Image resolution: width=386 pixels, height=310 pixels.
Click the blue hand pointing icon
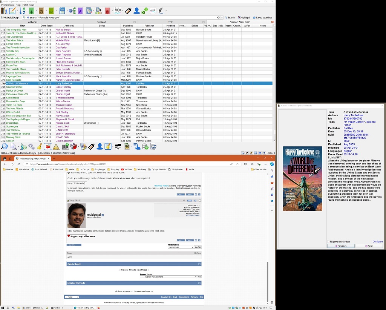pos(137,146)
